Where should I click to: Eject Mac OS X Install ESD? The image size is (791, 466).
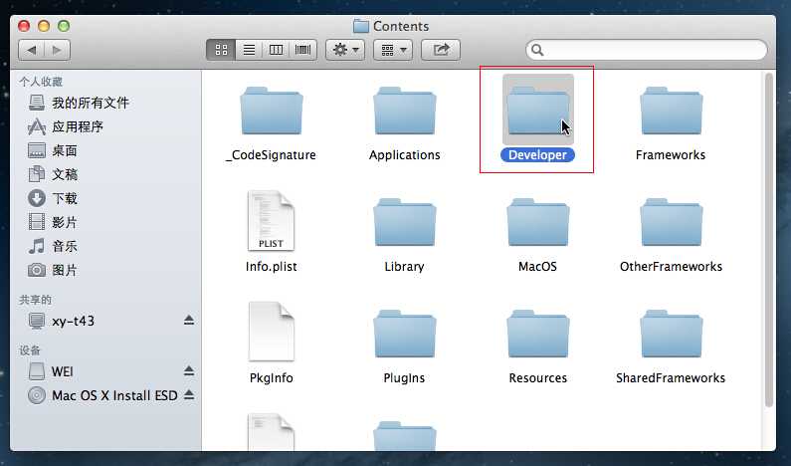(189, 395)
